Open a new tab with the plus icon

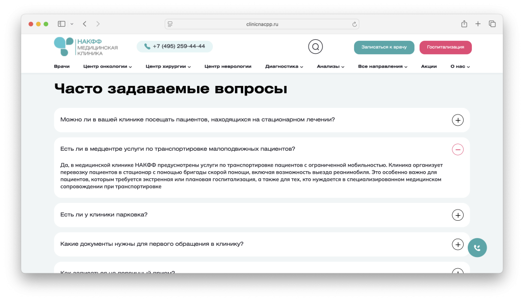tap(478, 24)
